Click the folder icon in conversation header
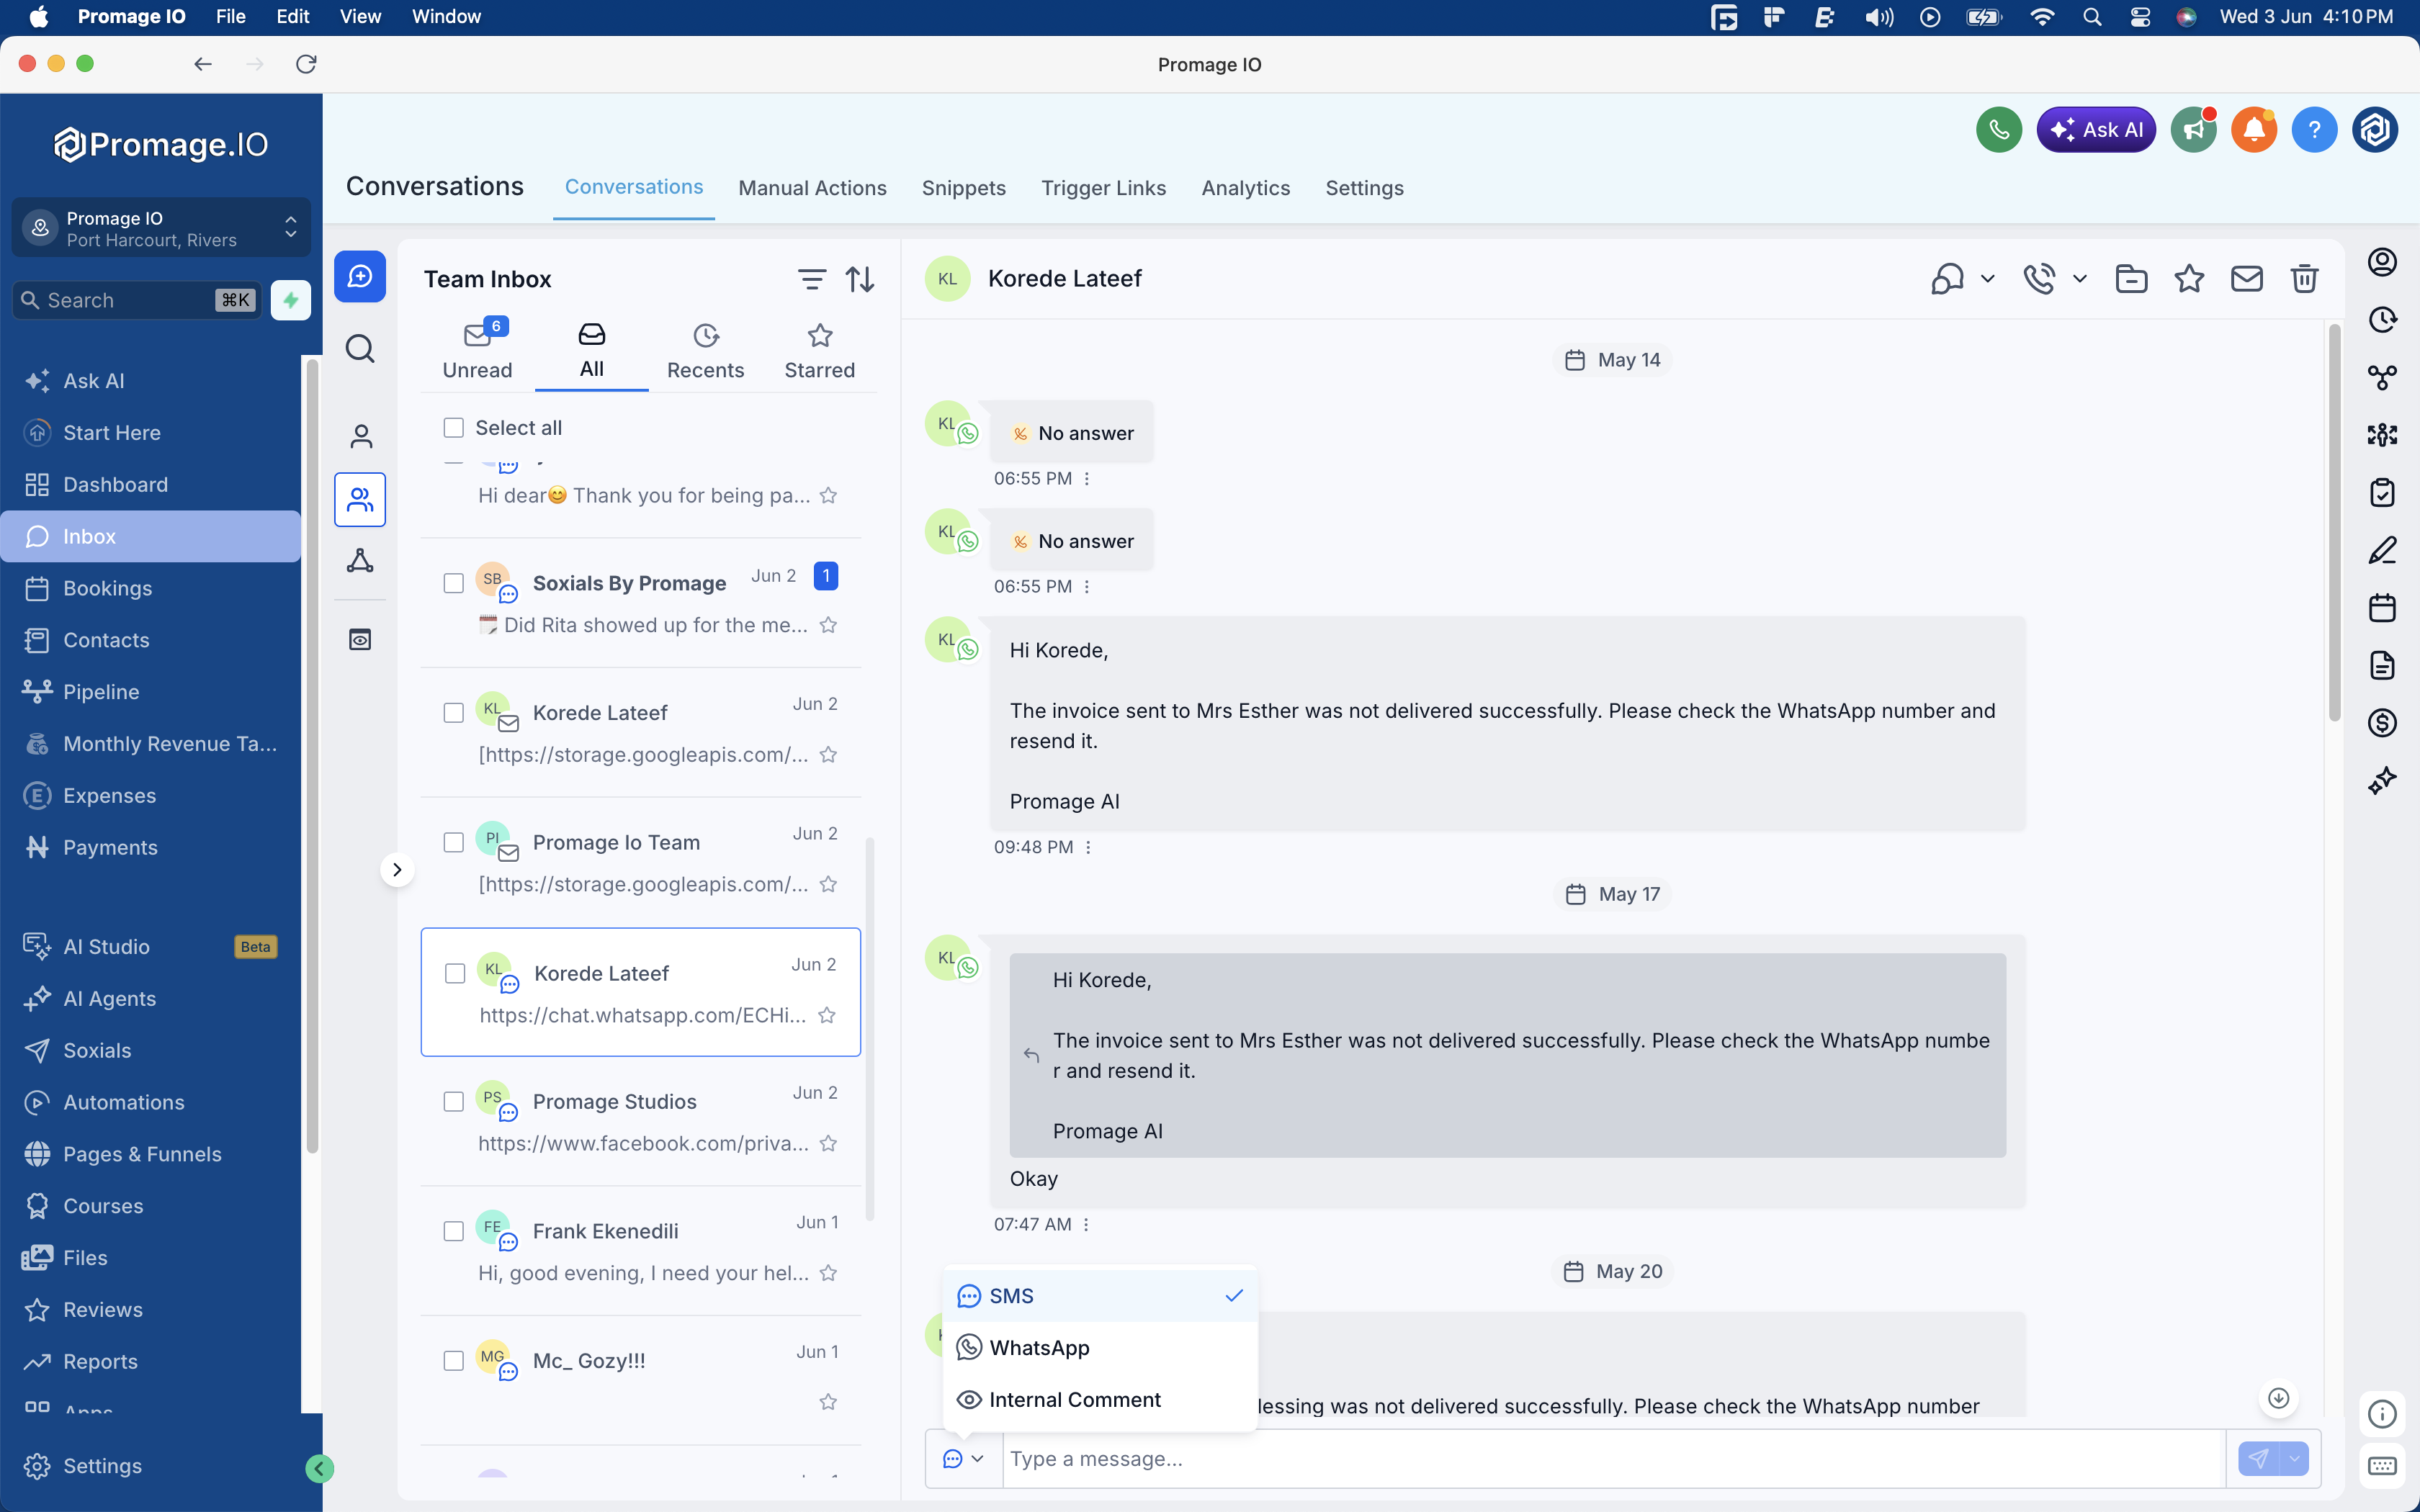2420x1512 pixels. (2131, 279)
